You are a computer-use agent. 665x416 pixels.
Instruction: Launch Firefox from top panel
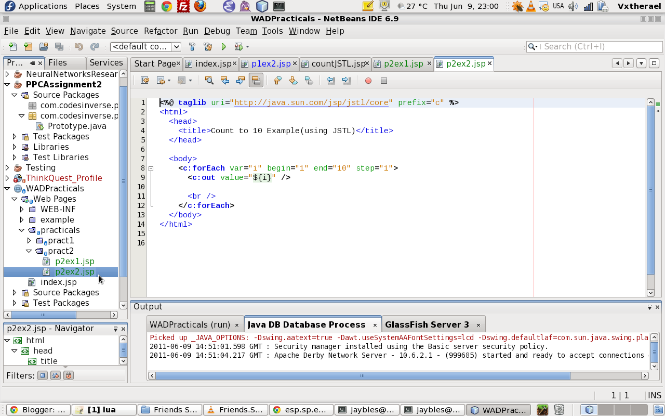200,6
